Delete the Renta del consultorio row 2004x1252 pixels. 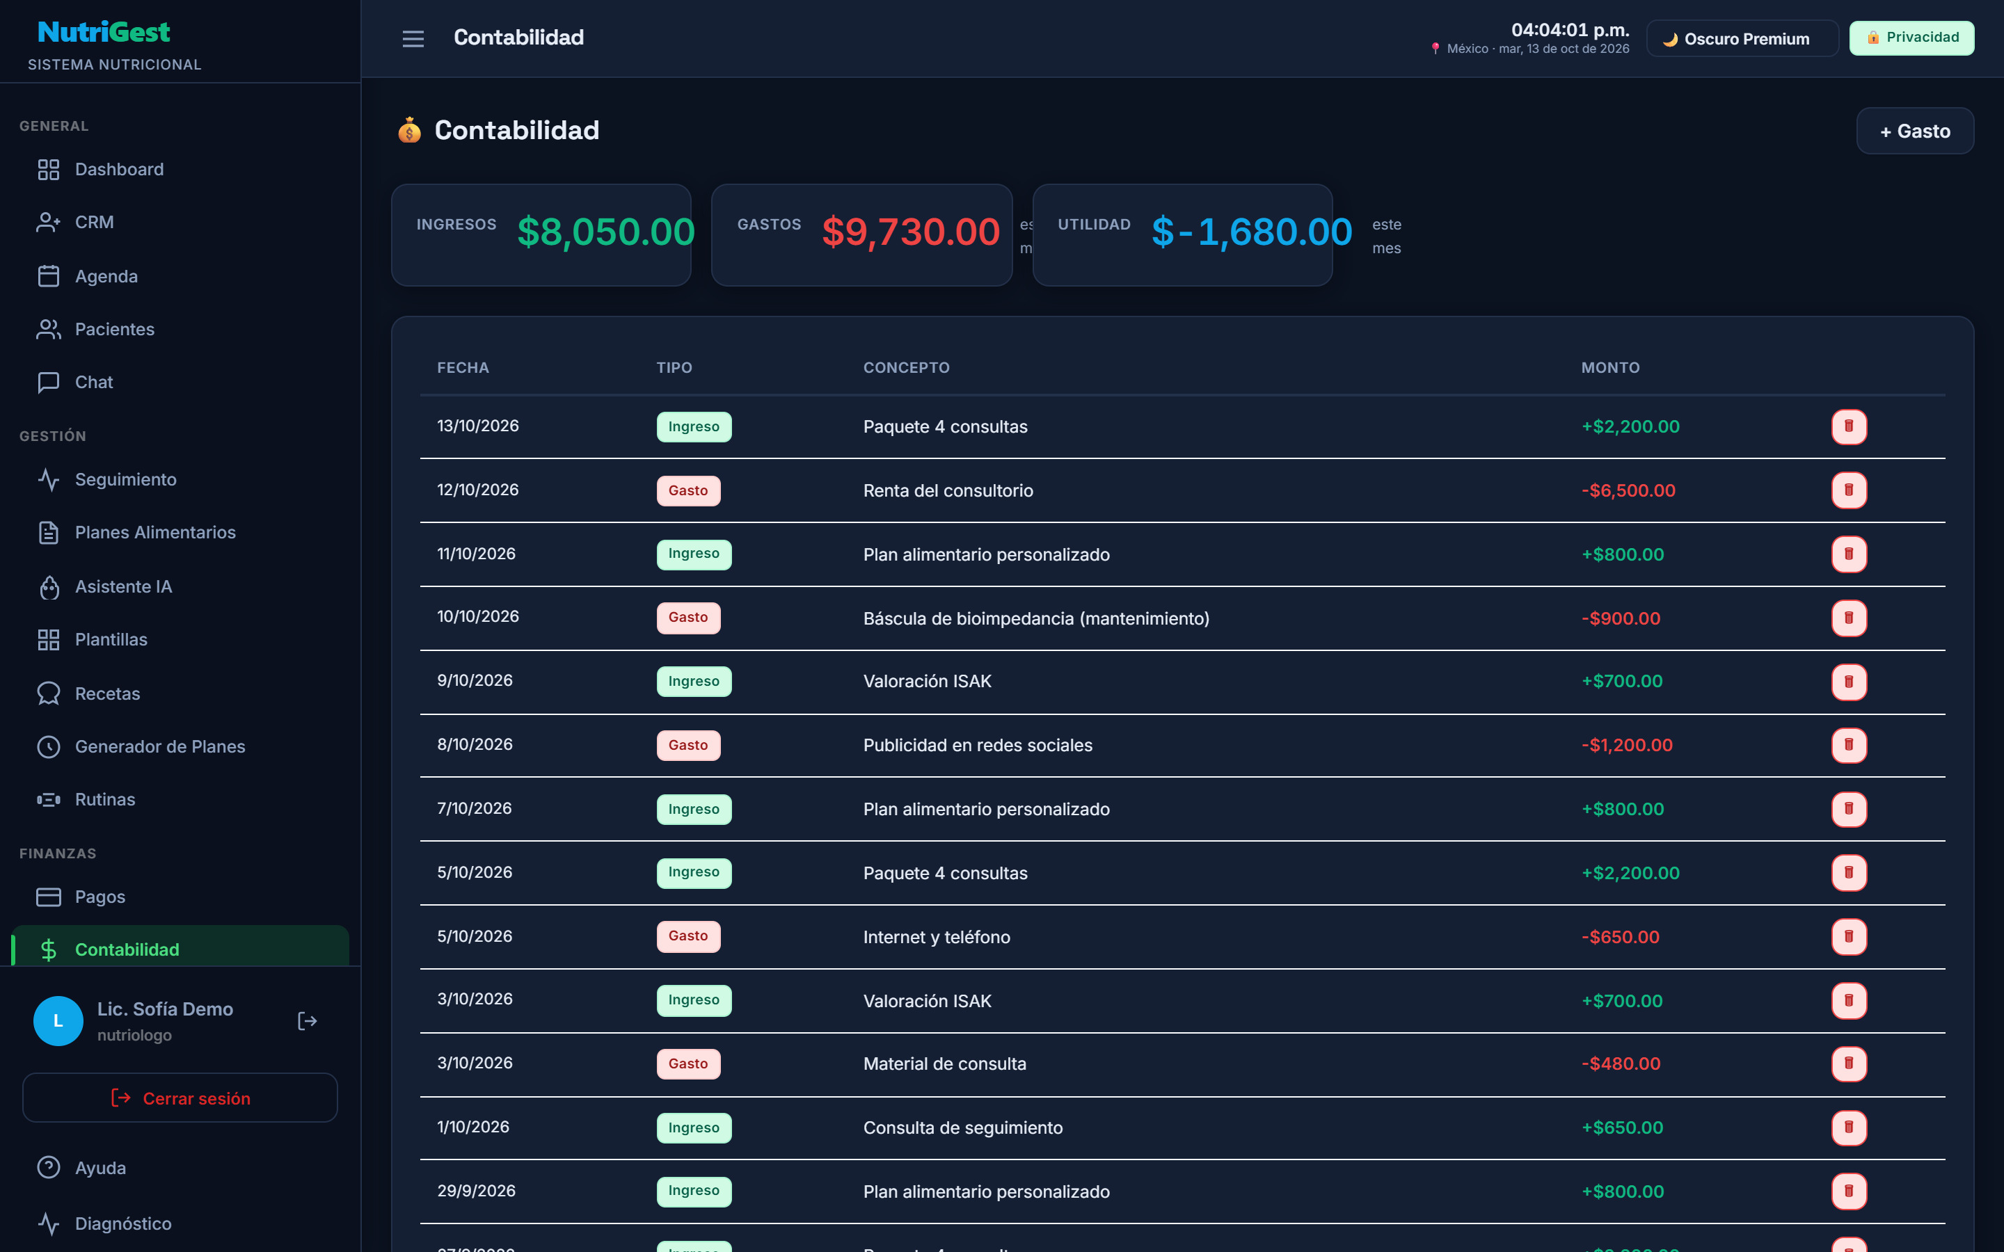(1848, 490)
